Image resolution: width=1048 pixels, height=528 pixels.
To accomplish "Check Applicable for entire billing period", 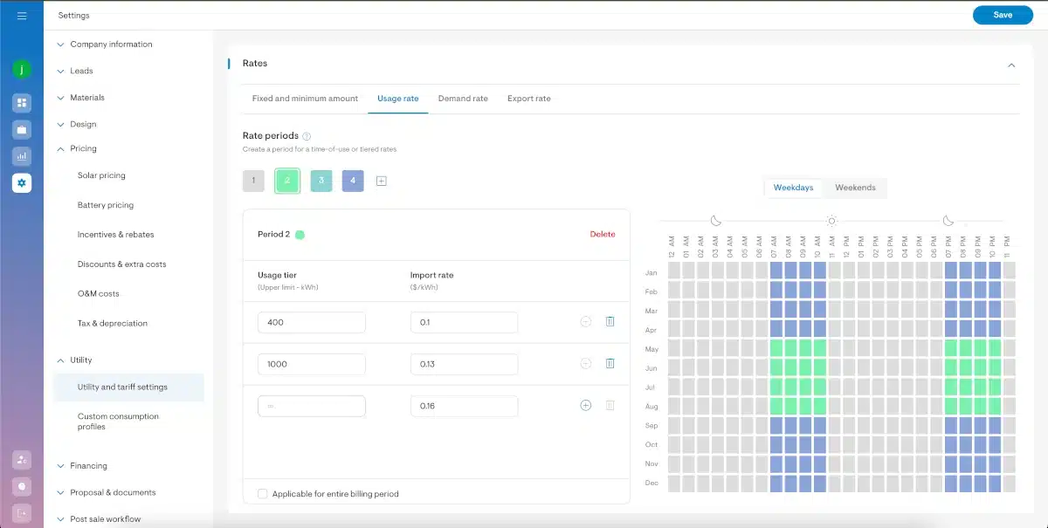I will pos(263,494).
